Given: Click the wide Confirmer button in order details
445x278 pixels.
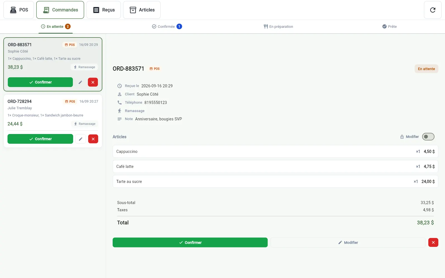Looking at the screenshot, I should 190,242.
